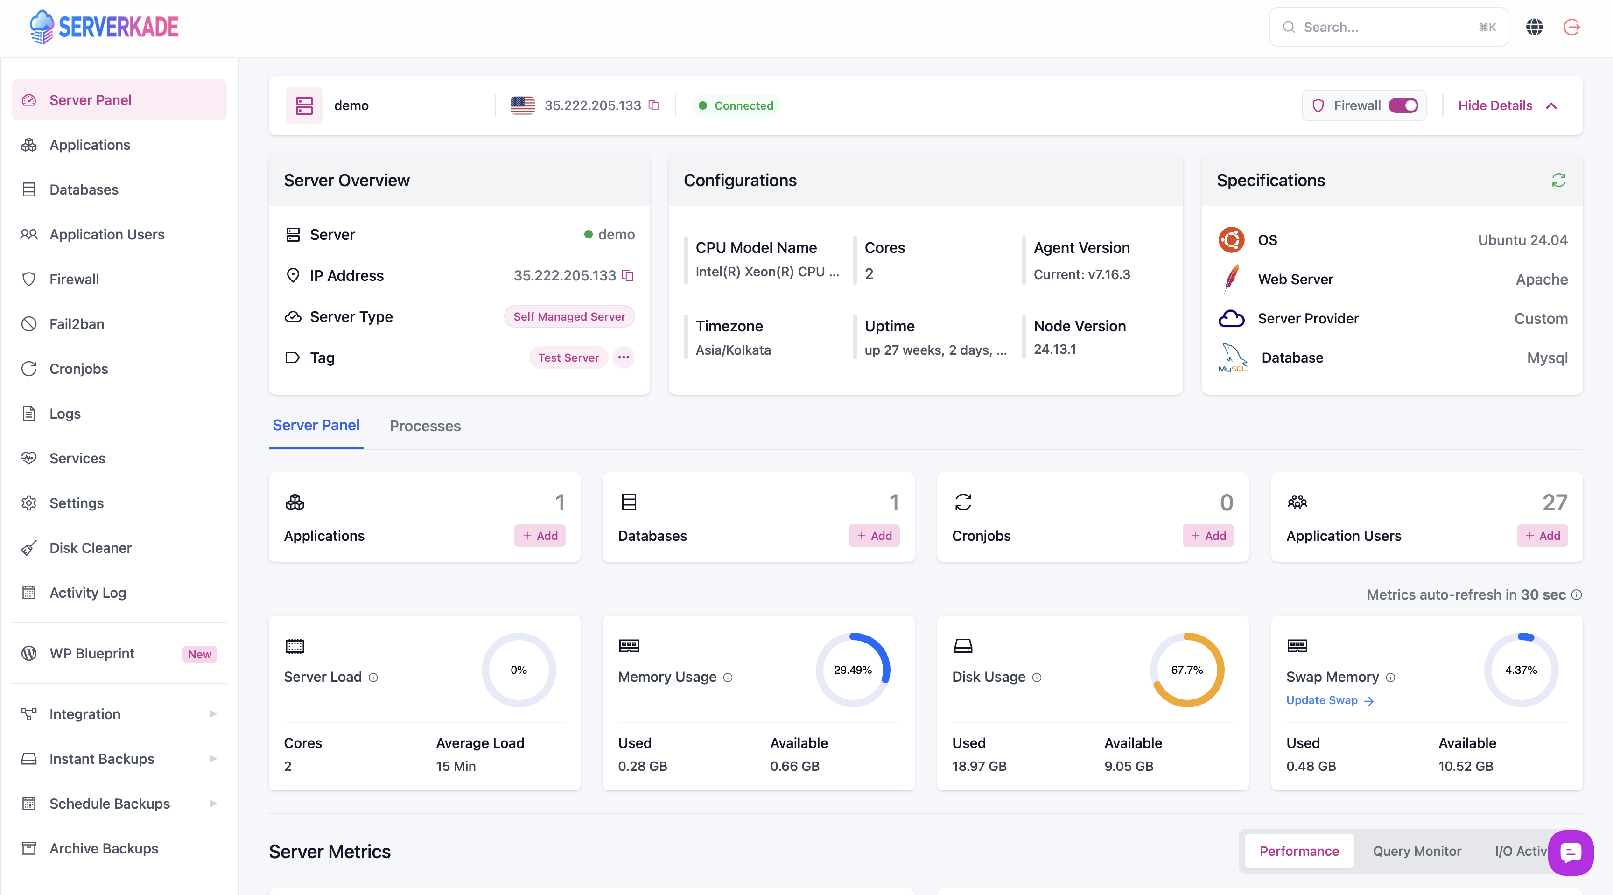
Task: Copy IP address in Server Overview
Action: 628,275
